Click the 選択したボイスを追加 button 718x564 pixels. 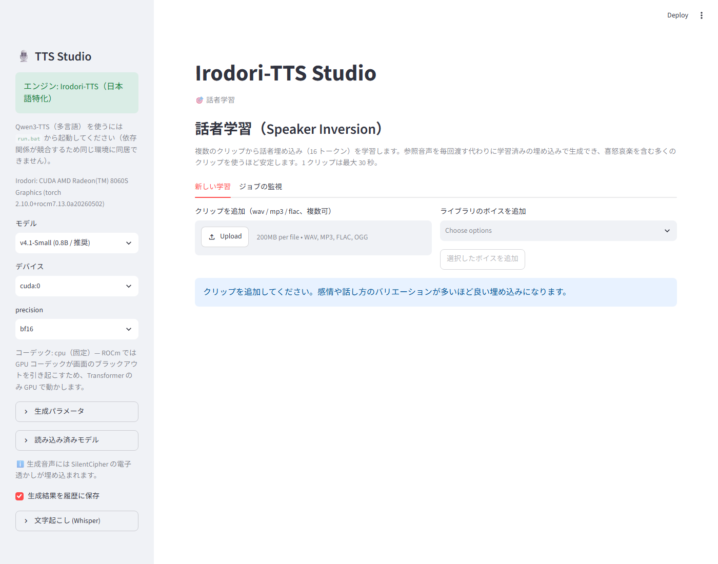[483, 259]
